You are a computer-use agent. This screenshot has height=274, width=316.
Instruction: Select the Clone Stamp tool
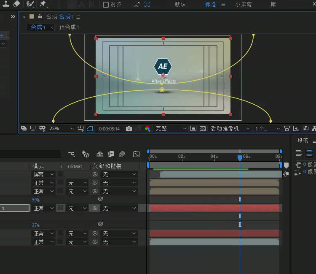pyautogui.click(x=5, y=4)
